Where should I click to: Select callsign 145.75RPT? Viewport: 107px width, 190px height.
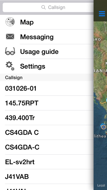point(47,103)
